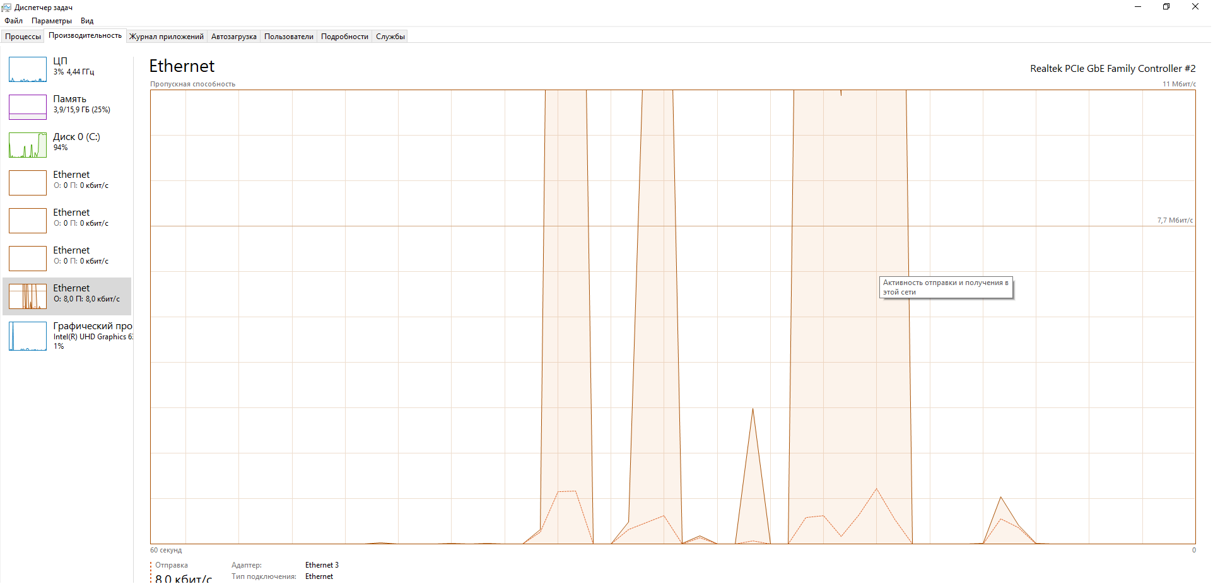Go to the Журнал приложений tab

tap(167, 37)
